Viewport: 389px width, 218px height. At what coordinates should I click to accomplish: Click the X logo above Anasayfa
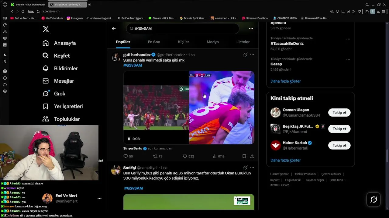click(x=46, y=29)
